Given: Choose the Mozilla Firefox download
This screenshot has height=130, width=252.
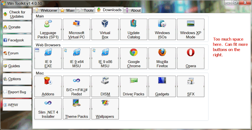Looking at the screenshot, I should coord(162,58).
